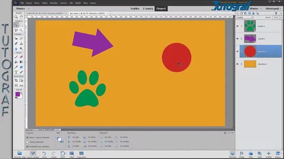
Task: Select the Straighten tool
Action: 21,85
